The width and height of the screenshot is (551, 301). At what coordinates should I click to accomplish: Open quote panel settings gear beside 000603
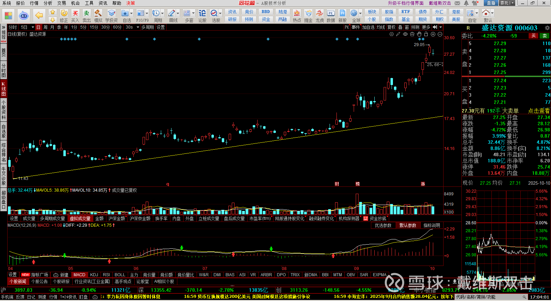pos(547,28)
